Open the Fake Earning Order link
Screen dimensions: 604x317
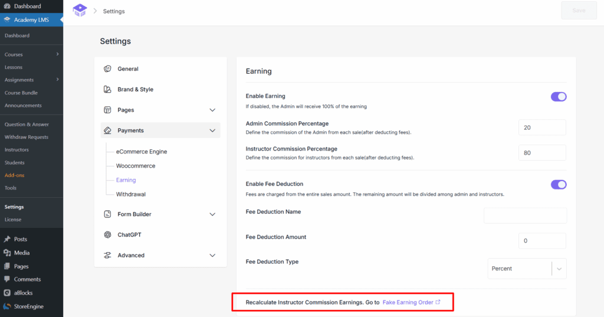point(408,302)
